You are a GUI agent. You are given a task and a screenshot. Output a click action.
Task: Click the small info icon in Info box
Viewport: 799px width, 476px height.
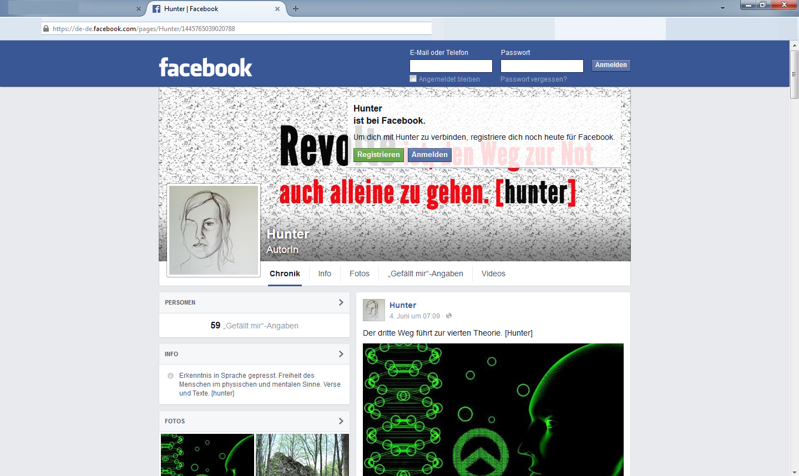(170, 376)
